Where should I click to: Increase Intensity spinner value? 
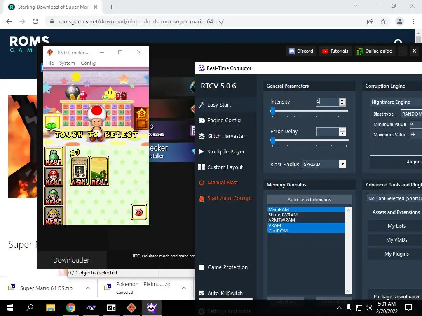pyautogui.click(x=342, y=100)
